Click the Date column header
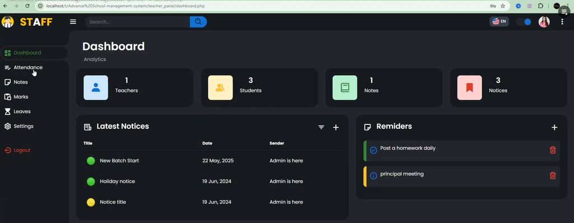The width and height of the screenshot is (574, 223). coord(207,143)
